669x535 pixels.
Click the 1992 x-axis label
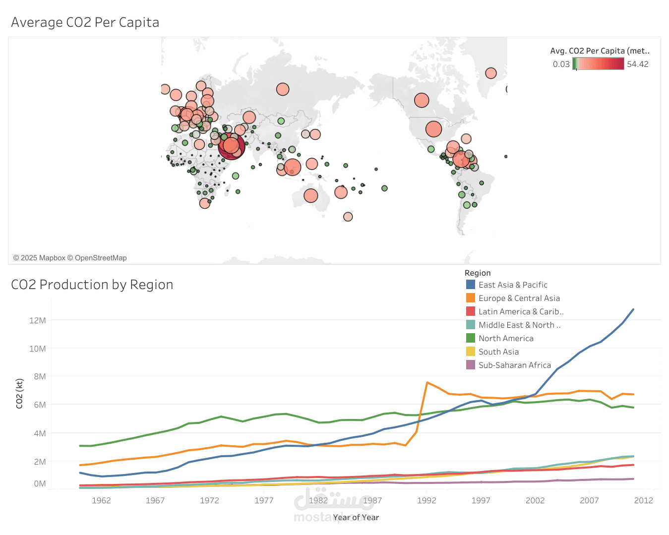point(426,500)
